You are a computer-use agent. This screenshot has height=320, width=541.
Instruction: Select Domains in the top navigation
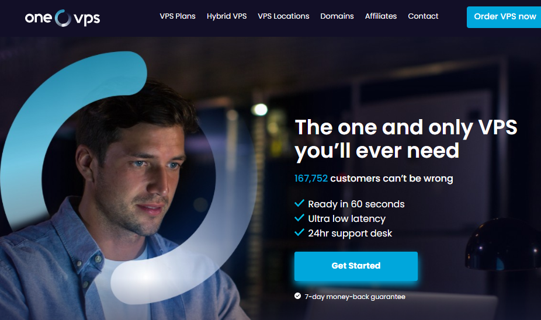tap(337, 16)
